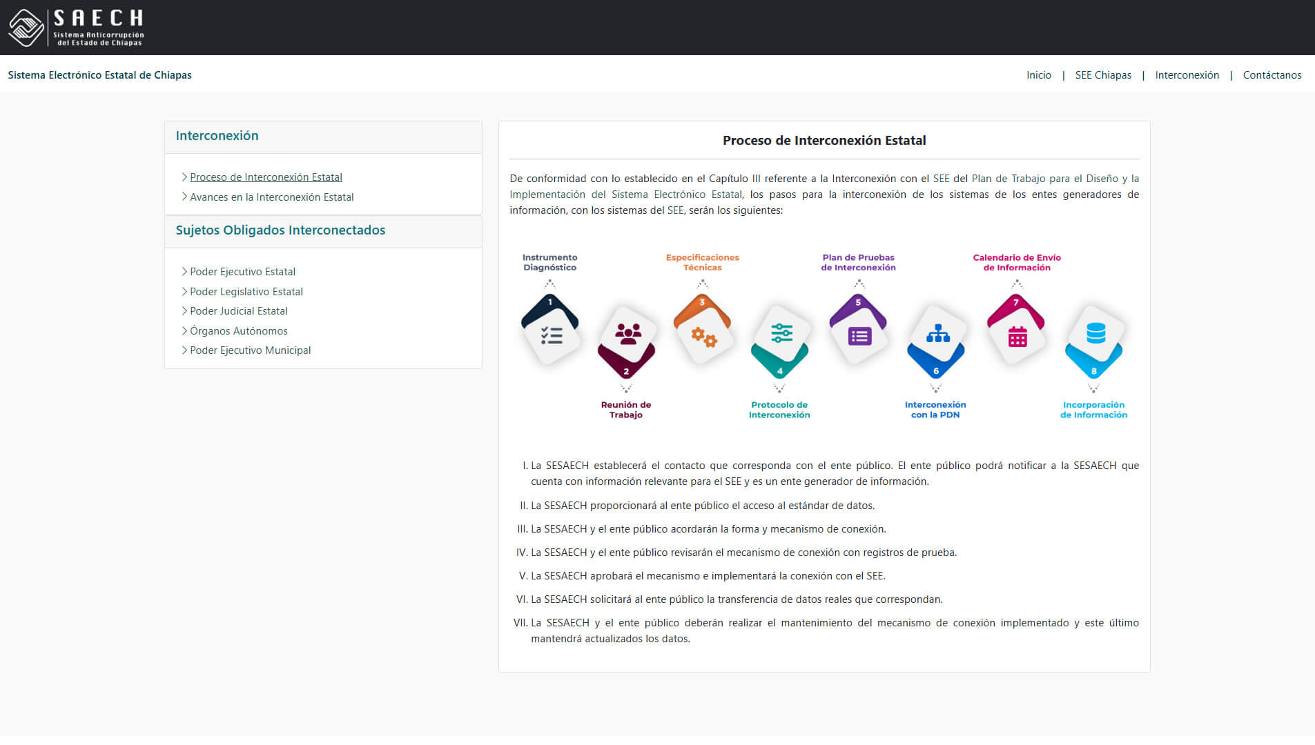The height and width of the screenshot is (745, 1315).
Task: Click the Instrumento Diagnóstico label in diagram
Action: tap(549, 263)
